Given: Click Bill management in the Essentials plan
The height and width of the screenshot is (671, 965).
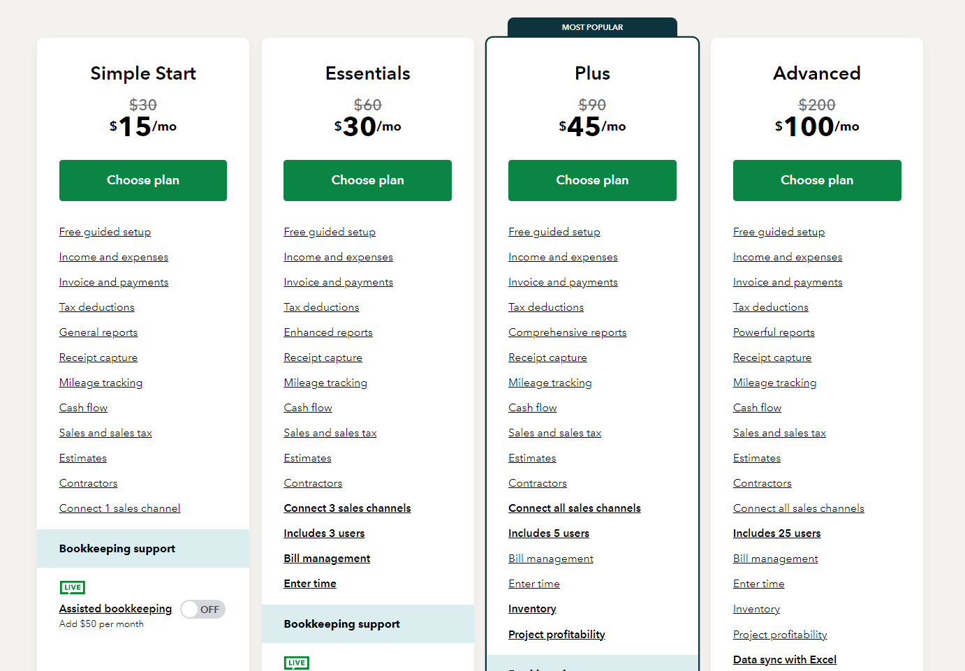Looking at the screenshot, I should [x=327, y=559].
